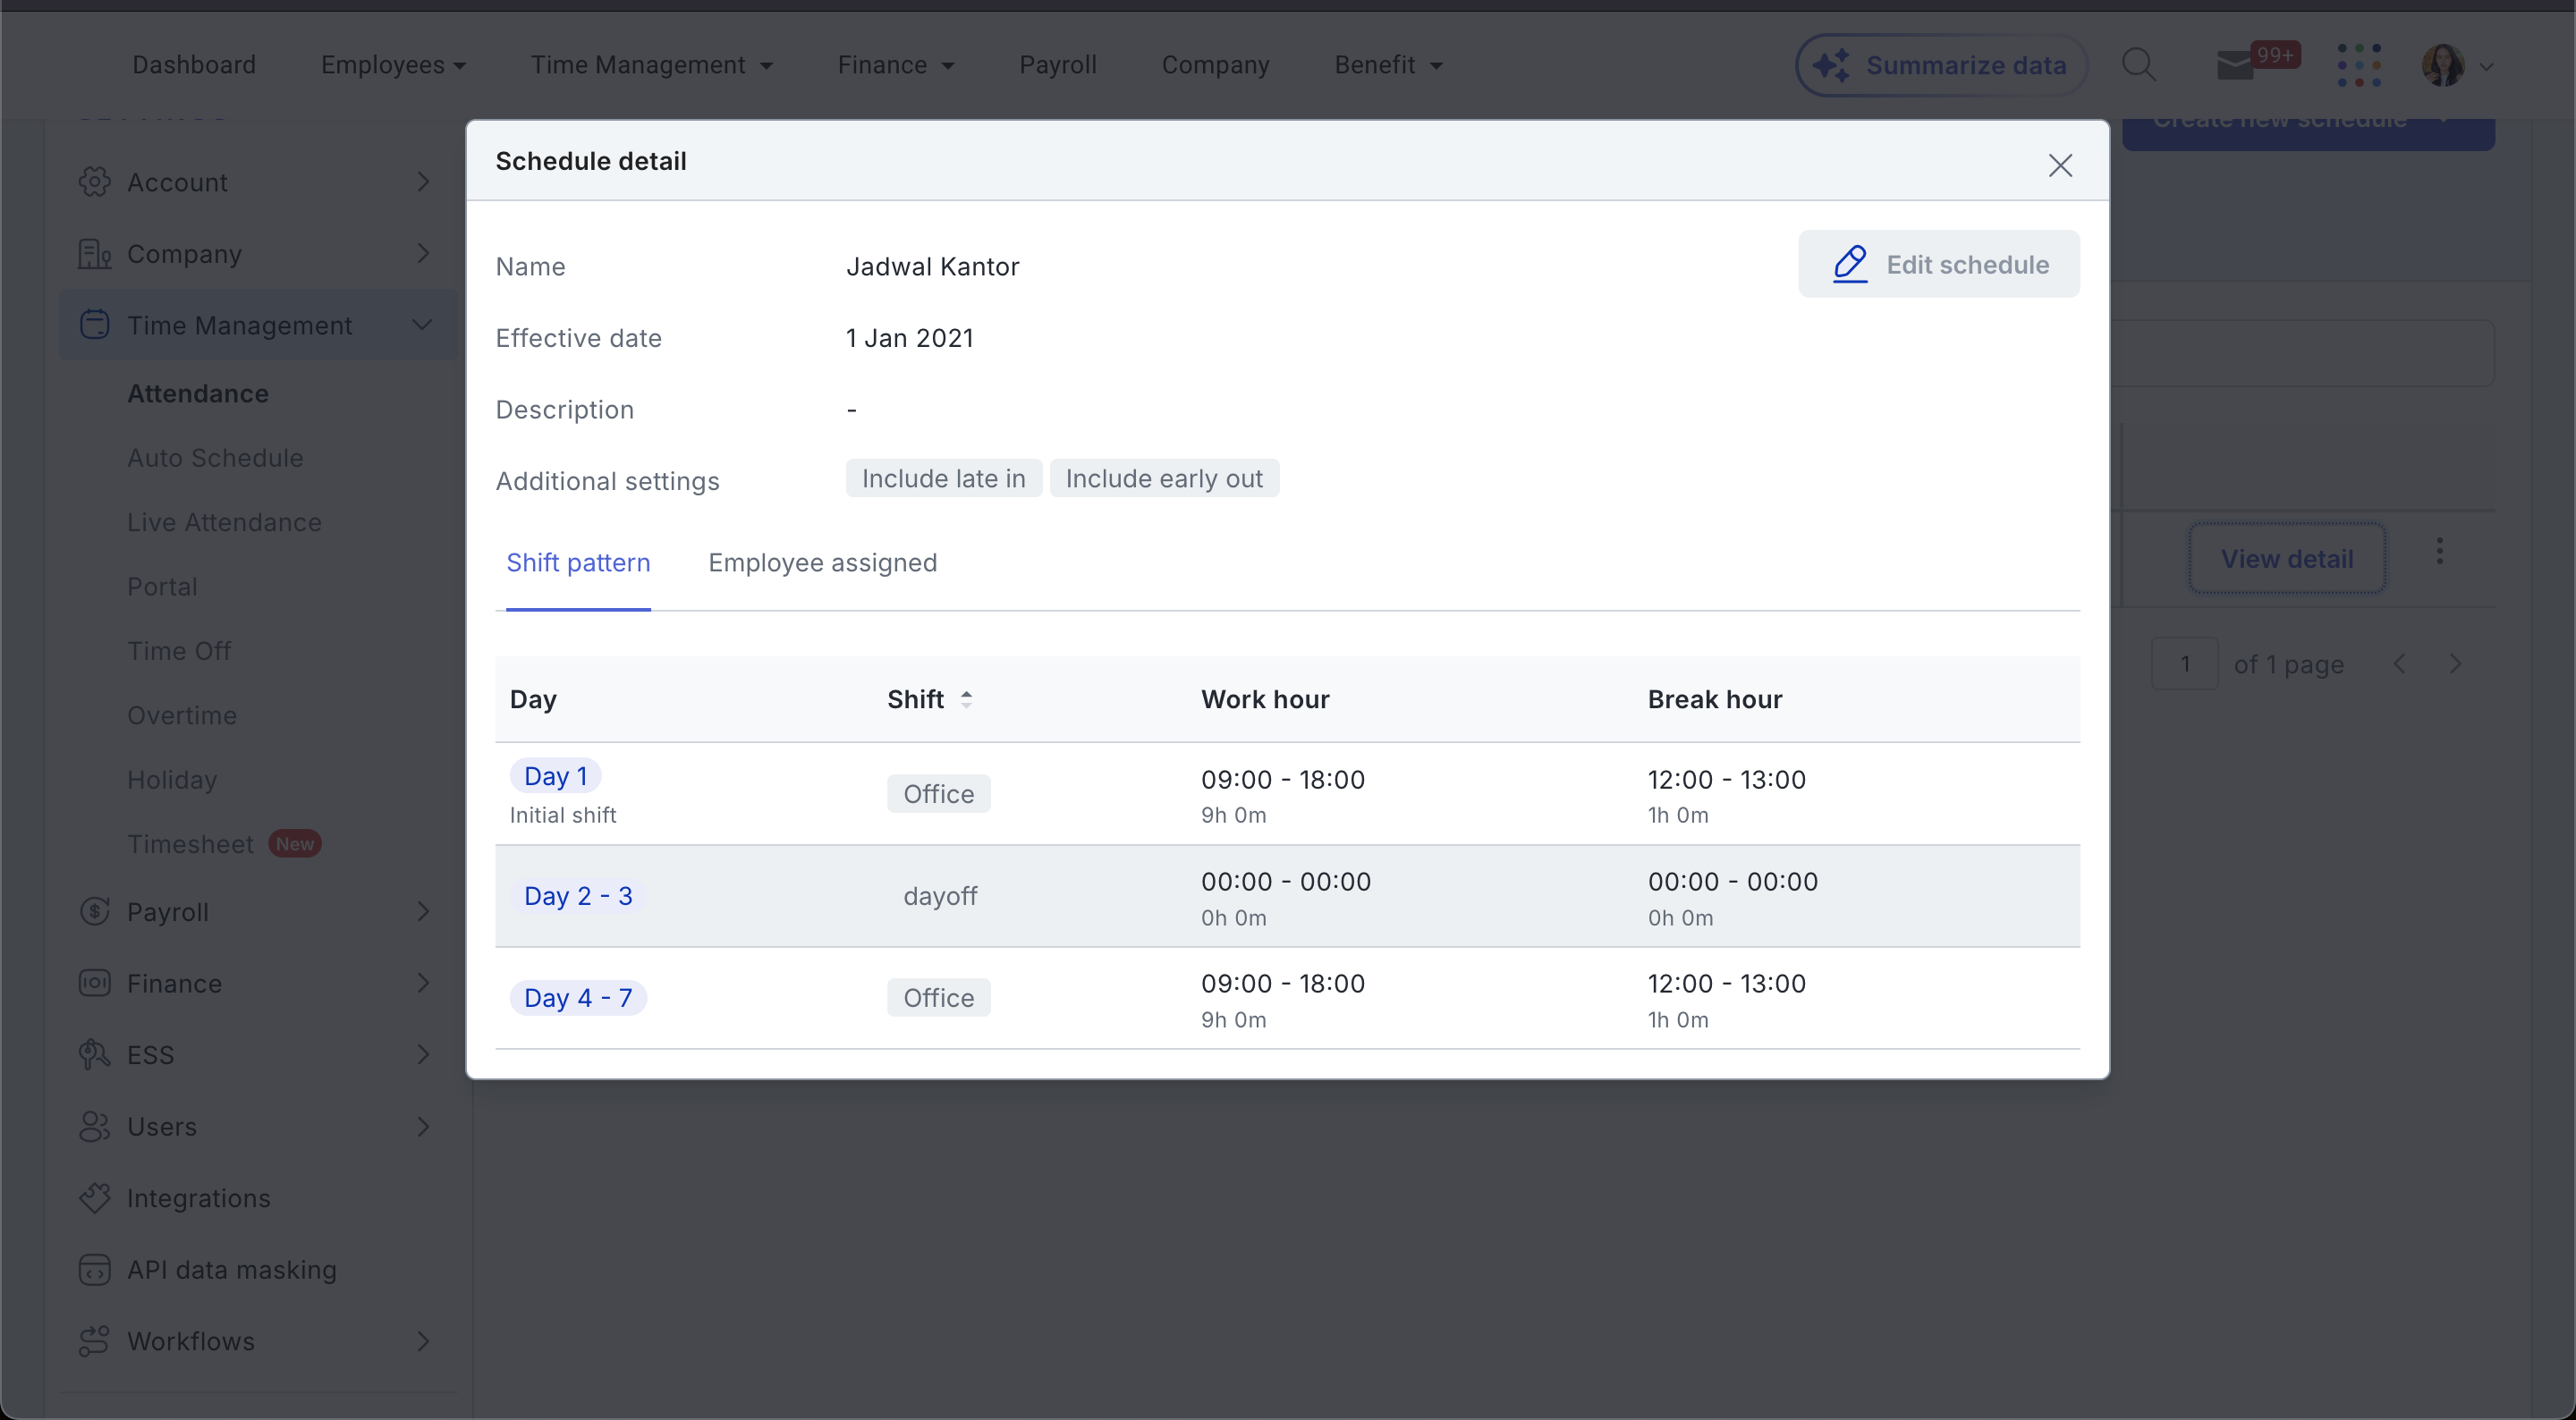2576x1420 pixels.
Task: Click the Company building icon in sidebar
Action: [95, 254]
